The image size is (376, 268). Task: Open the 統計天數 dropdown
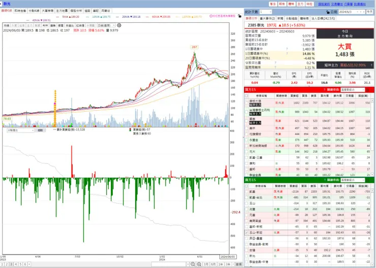click(265, 12)
